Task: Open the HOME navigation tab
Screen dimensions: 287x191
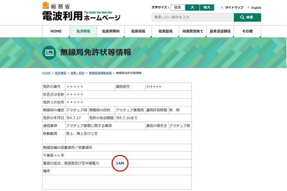Action: [56, 31]
